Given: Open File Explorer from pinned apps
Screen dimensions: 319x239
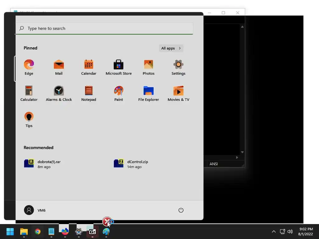Looking at the screenshot, I should tap(149, 93).
